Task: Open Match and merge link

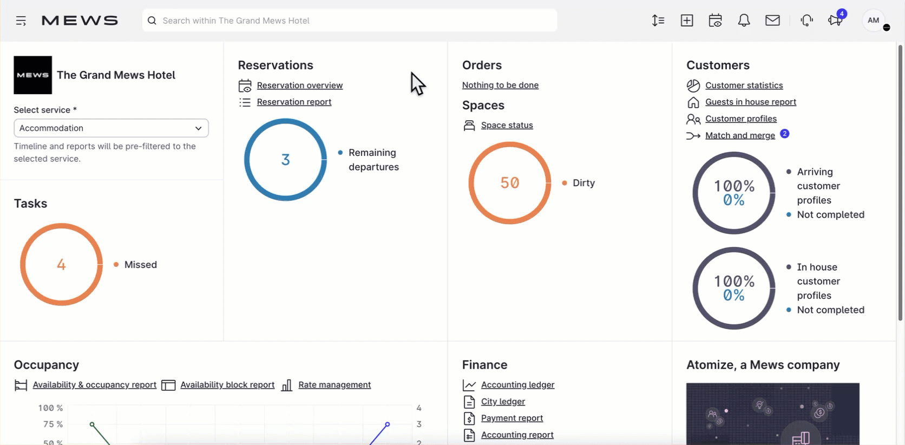Action: (740, 135)
